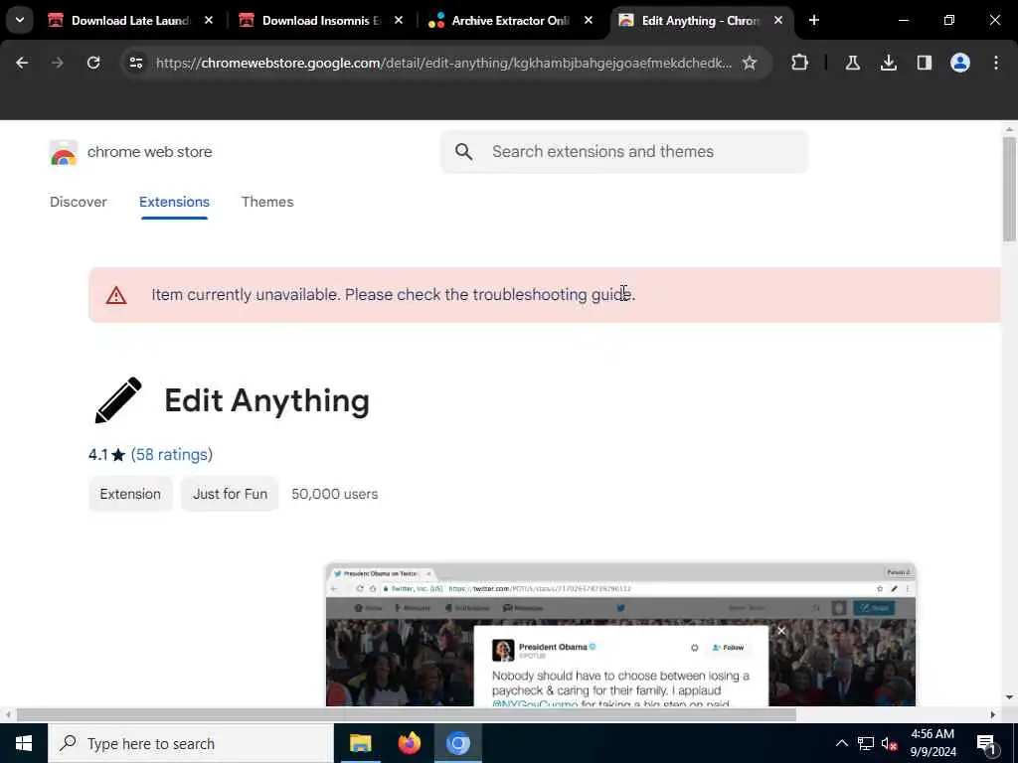Open the Themes section
1018x763 pixels.
267,202
